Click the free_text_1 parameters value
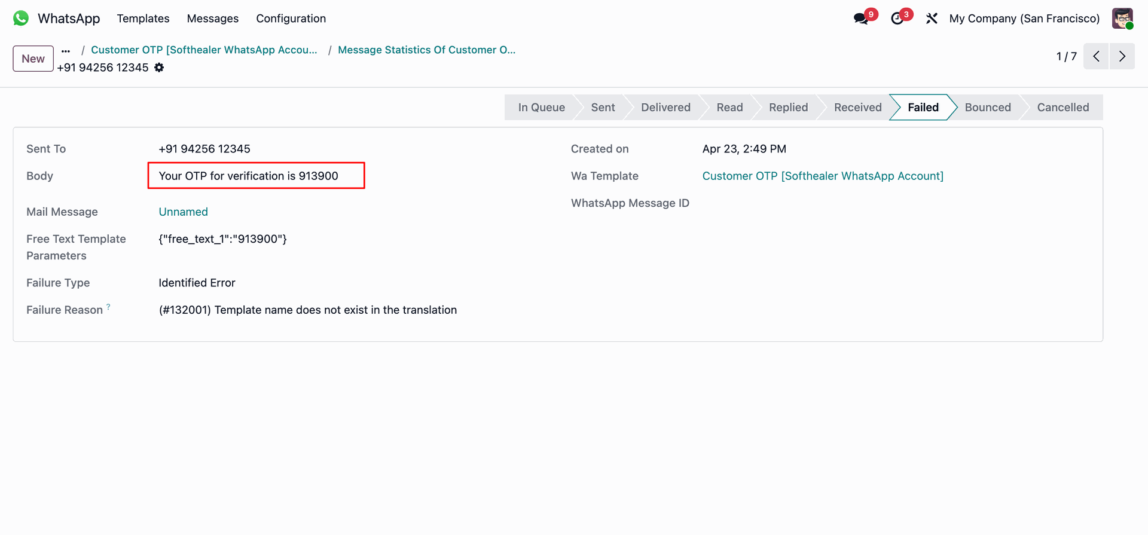Screen dimensions: 1148x535 pyautogui.click(x=222, y=239)
